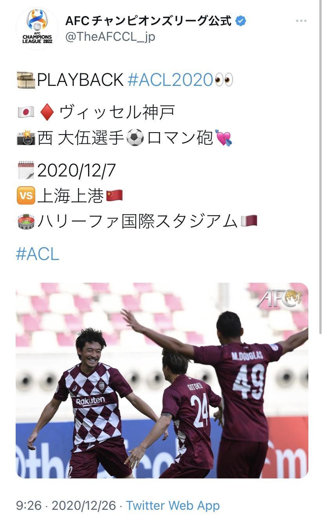Click the VS badge before 上海上港
The image size is (324, 520).
click(x=26, y=195)
